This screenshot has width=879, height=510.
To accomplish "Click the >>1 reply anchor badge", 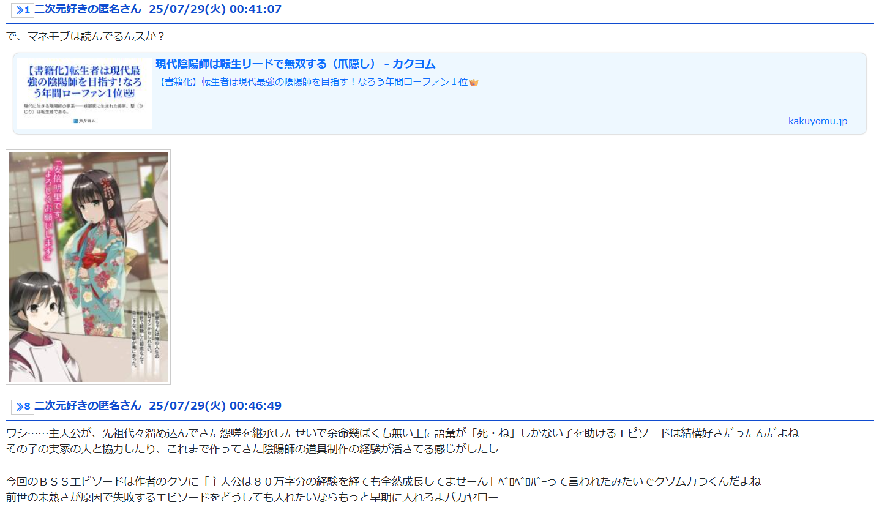I will coord(23,10).
